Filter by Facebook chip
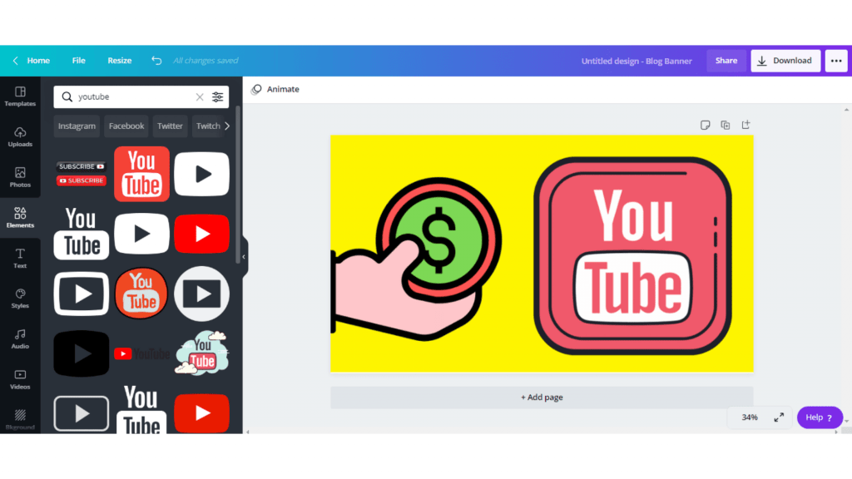This screenshot has height=479, width=852. [x=126, y=126]
